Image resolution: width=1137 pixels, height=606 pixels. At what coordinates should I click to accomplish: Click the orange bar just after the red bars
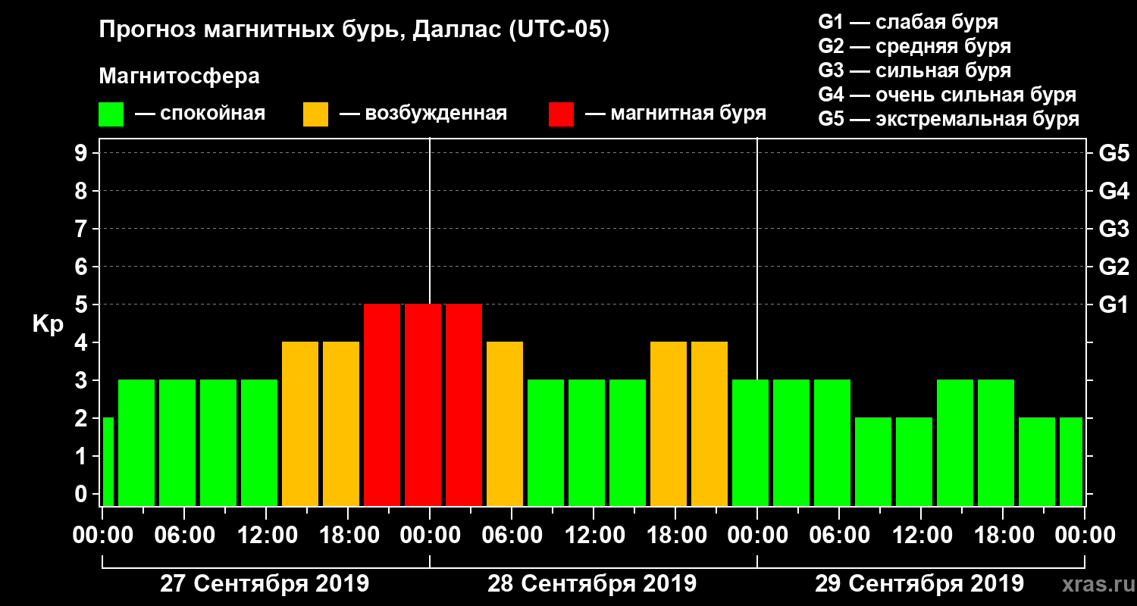(x=505, y=423)
